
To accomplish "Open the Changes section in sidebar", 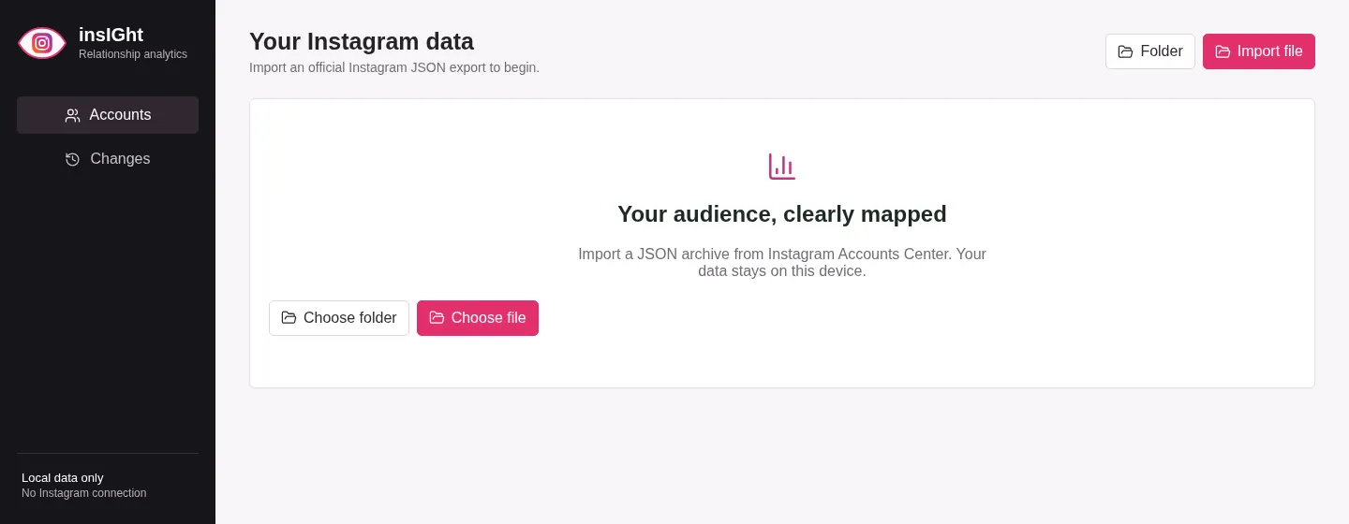I will (108, 159).
